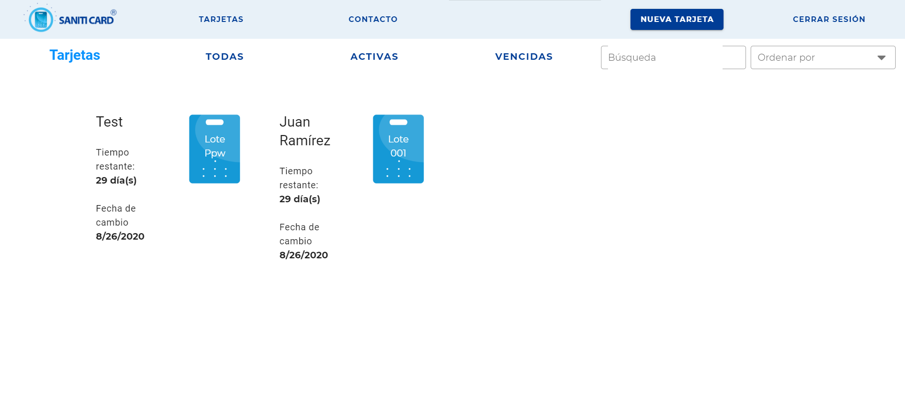Viewport: 905px width, 412px height.
Task: Show all cards with TODAS filter
Action: point(224,57)
